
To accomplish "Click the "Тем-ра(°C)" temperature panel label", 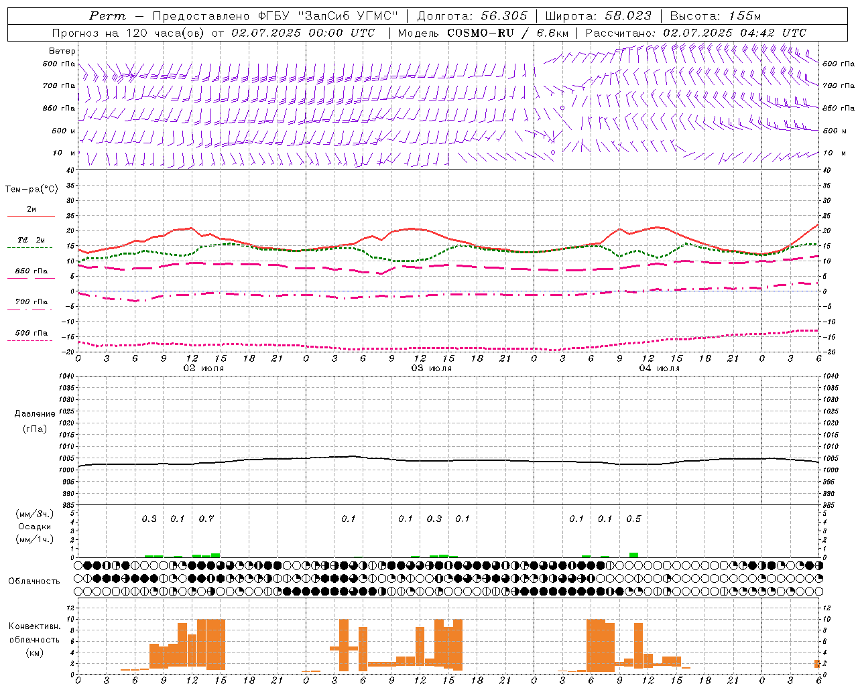I will coord(32,190).
